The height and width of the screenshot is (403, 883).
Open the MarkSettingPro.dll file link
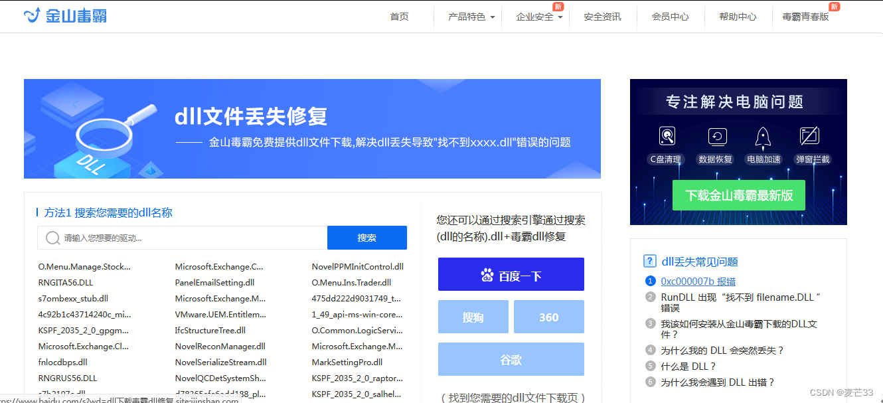347,363
